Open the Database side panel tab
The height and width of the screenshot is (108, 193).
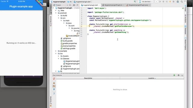pyautogui.click(x=185, y=30)
